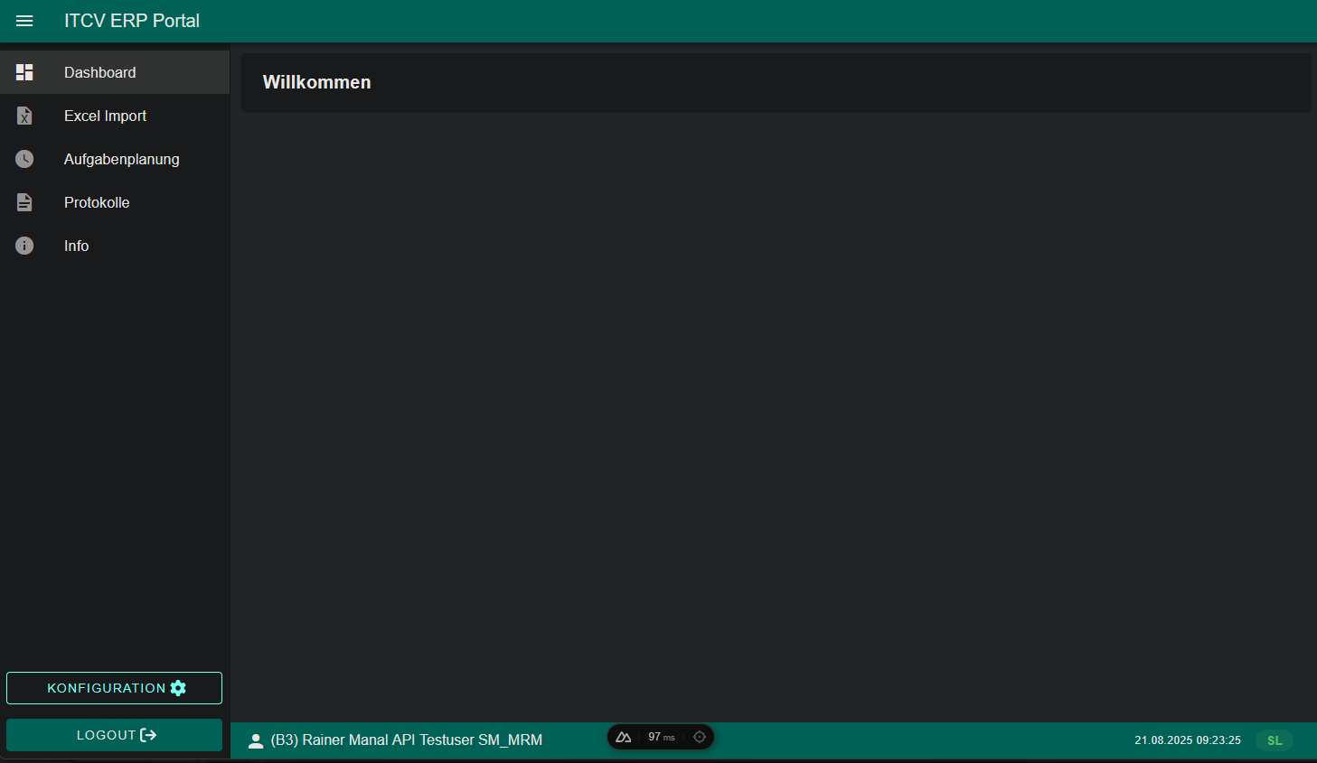Open Nuxt DevTools via mountain logo icon
Image resolution: width=1317 pixels, height=763 pixels.
(624, 737)
